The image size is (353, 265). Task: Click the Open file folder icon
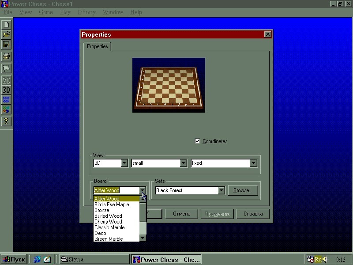pos(6,34)
